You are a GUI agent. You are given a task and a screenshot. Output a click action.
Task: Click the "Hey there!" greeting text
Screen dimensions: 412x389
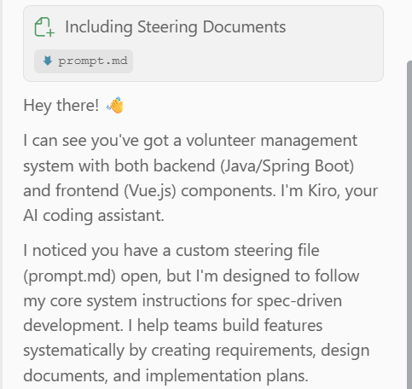pyautogui.click(x=61, y=106)
